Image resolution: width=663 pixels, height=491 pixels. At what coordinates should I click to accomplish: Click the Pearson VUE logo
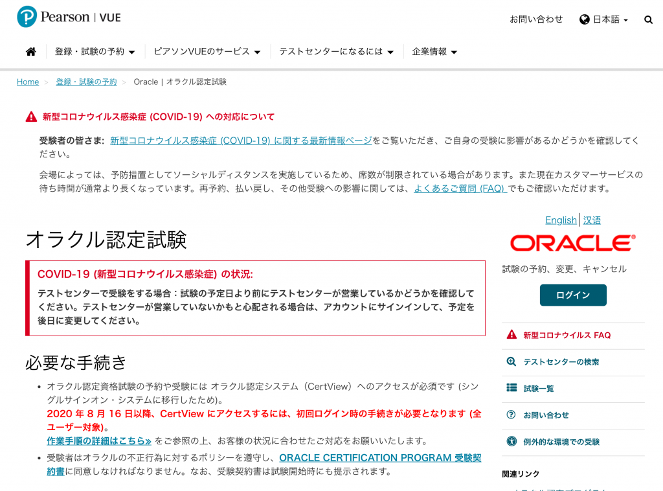(x=69, y=17)
